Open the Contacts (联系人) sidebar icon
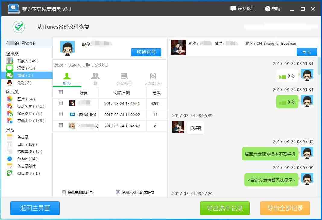The image size is (322, 220). click(9, 61)
